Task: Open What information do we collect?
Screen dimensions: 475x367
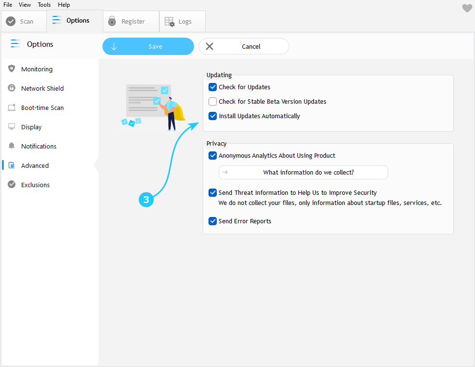Action: pyautogui.click(x=304, y=172)
